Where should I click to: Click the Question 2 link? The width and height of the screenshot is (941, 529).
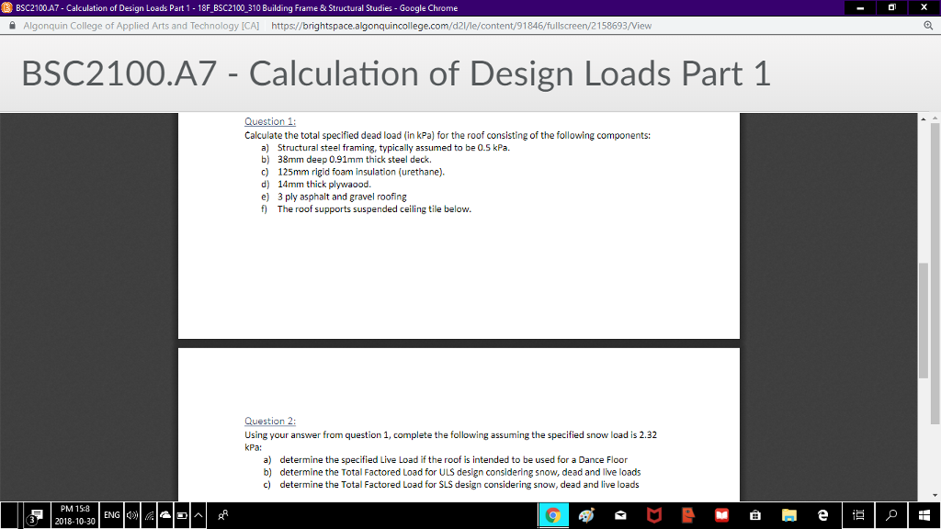(x=269, y=421)
